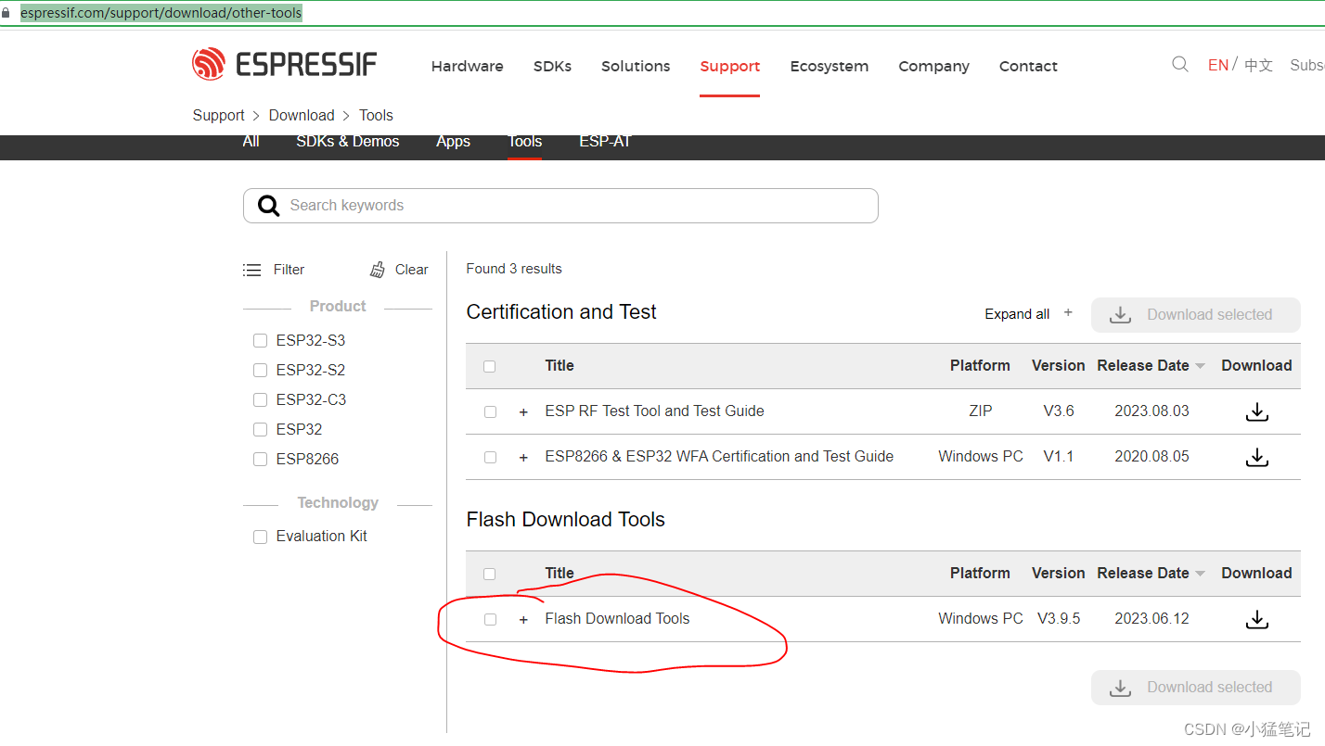The image size is (1325, 746).
Task: Download WFA Certification and Test Guide via icon
Action: [1256, 457]
